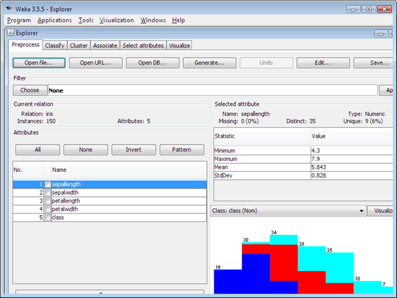Click the Statistic column header

[x=262, y=136]
